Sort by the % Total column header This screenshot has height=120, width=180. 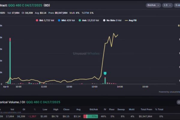point(159,109)
